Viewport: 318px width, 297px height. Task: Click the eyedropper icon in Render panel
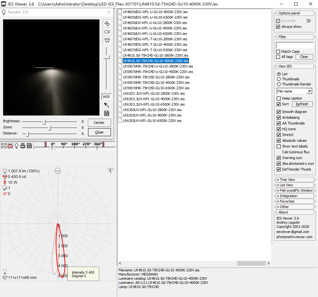pos(107,105)
